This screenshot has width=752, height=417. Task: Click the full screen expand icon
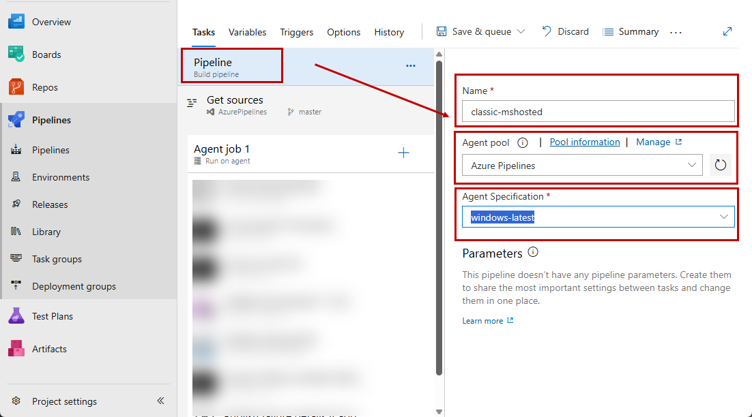pyautogui.click(x=727, y=31)
